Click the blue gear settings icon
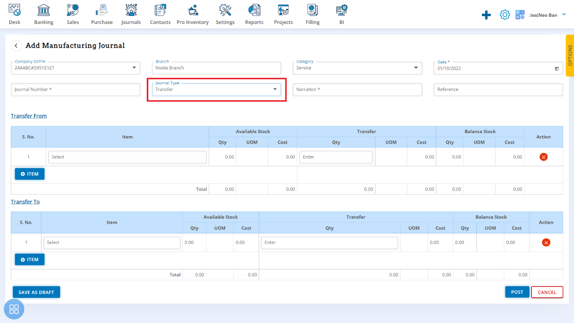 point(505,15)
